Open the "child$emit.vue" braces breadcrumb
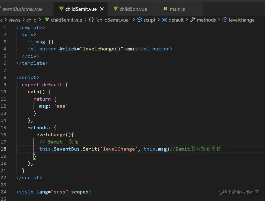The image size is (265, 201). click(x=113, y=20)
